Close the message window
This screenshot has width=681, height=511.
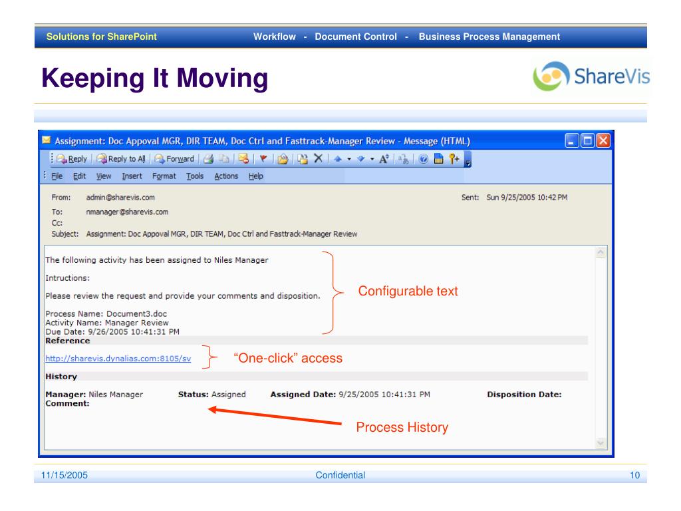coord(603,141)
